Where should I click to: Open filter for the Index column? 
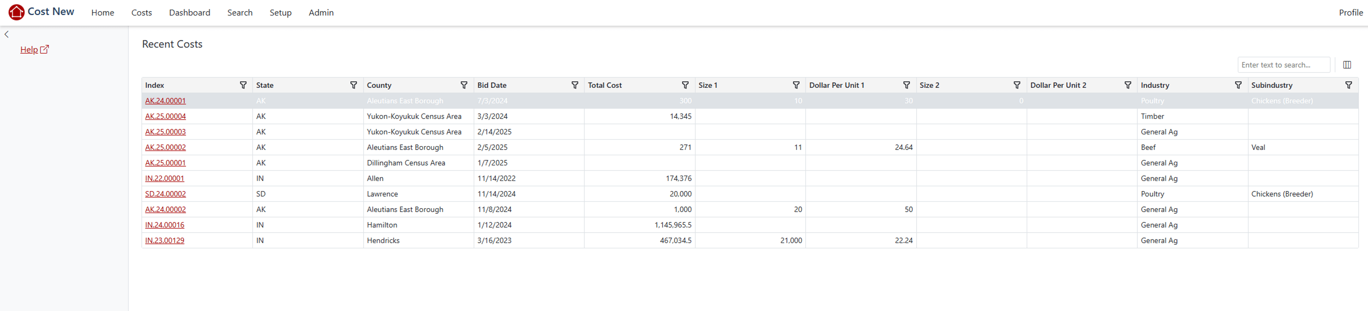pos(243,85)
